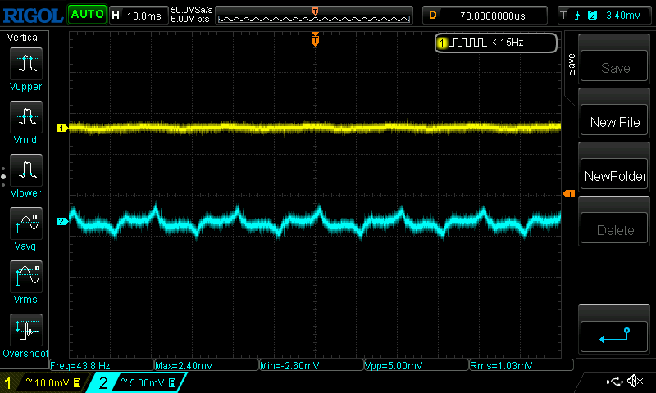Select the Vrms measurement icon

[x=26, y=277]
